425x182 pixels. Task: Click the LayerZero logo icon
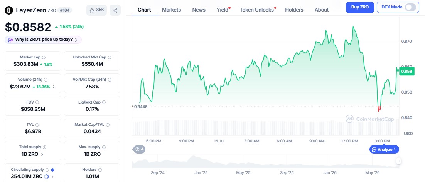pyautogui.click(x=9, y=10)
